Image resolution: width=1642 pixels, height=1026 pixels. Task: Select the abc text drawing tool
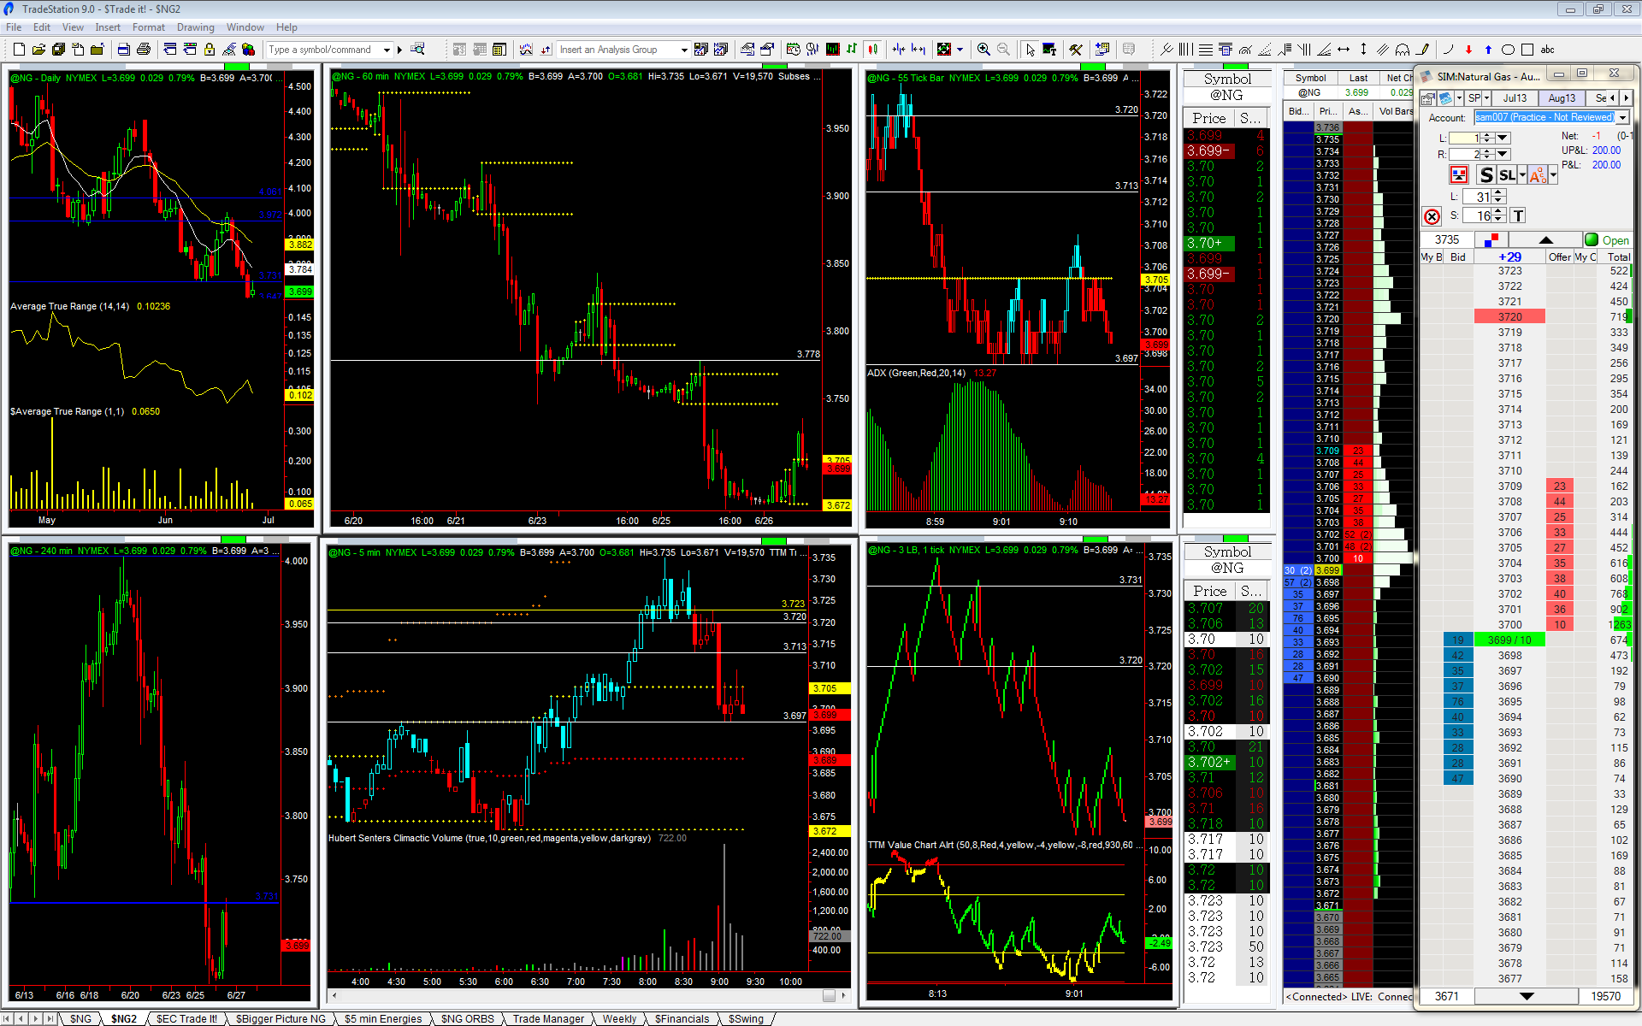1548,50
